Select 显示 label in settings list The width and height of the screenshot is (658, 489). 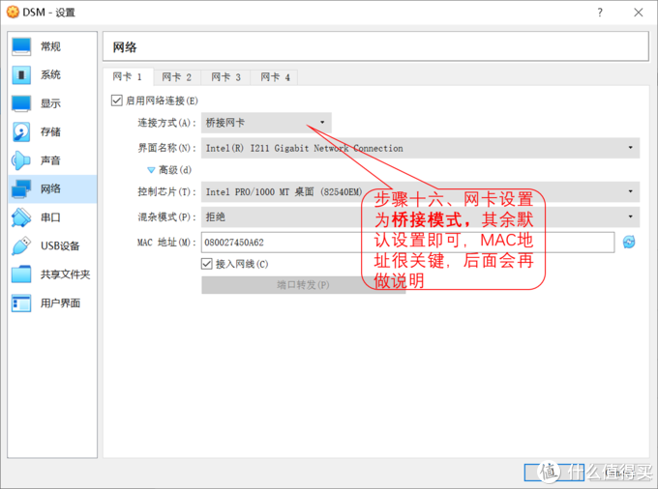[x=50, y=103]
